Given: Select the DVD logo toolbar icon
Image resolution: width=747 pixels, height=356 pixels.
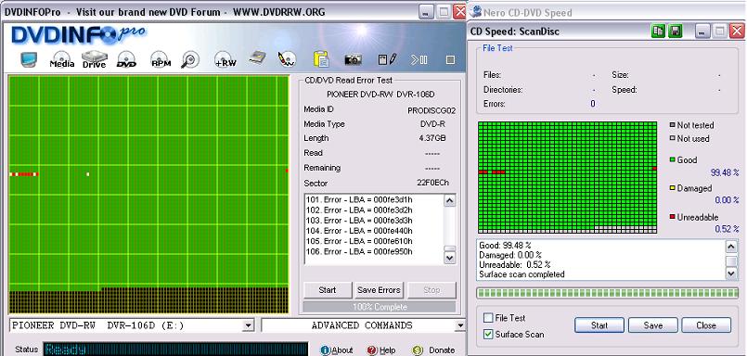Looking at the screenshot, I should [x=127, y=60].
